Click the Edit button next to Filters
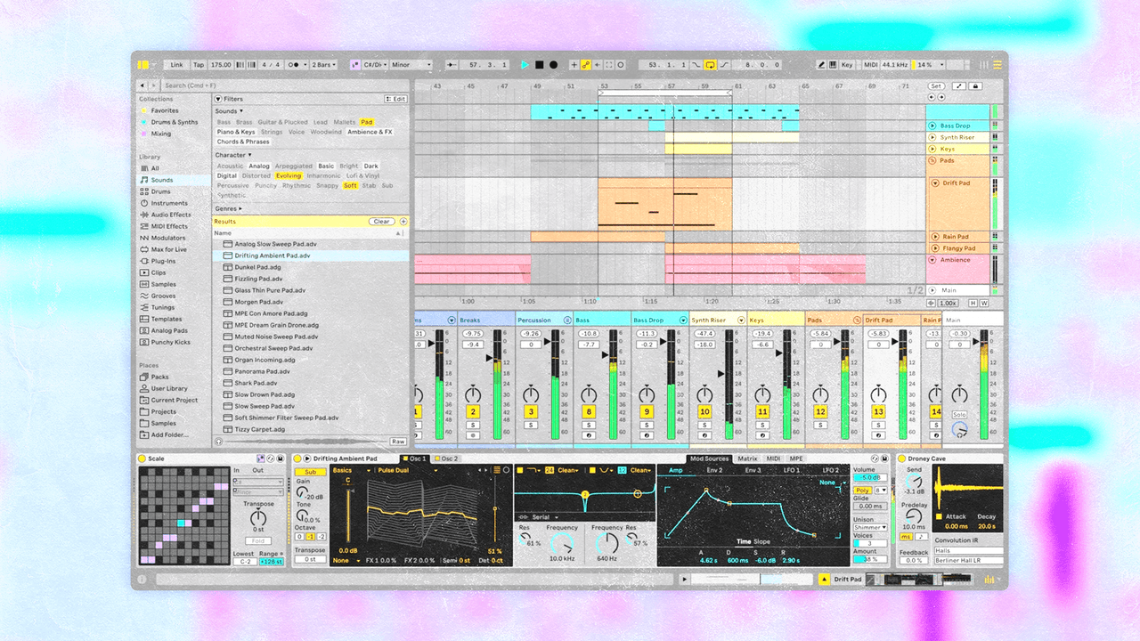 pos(395,99)
